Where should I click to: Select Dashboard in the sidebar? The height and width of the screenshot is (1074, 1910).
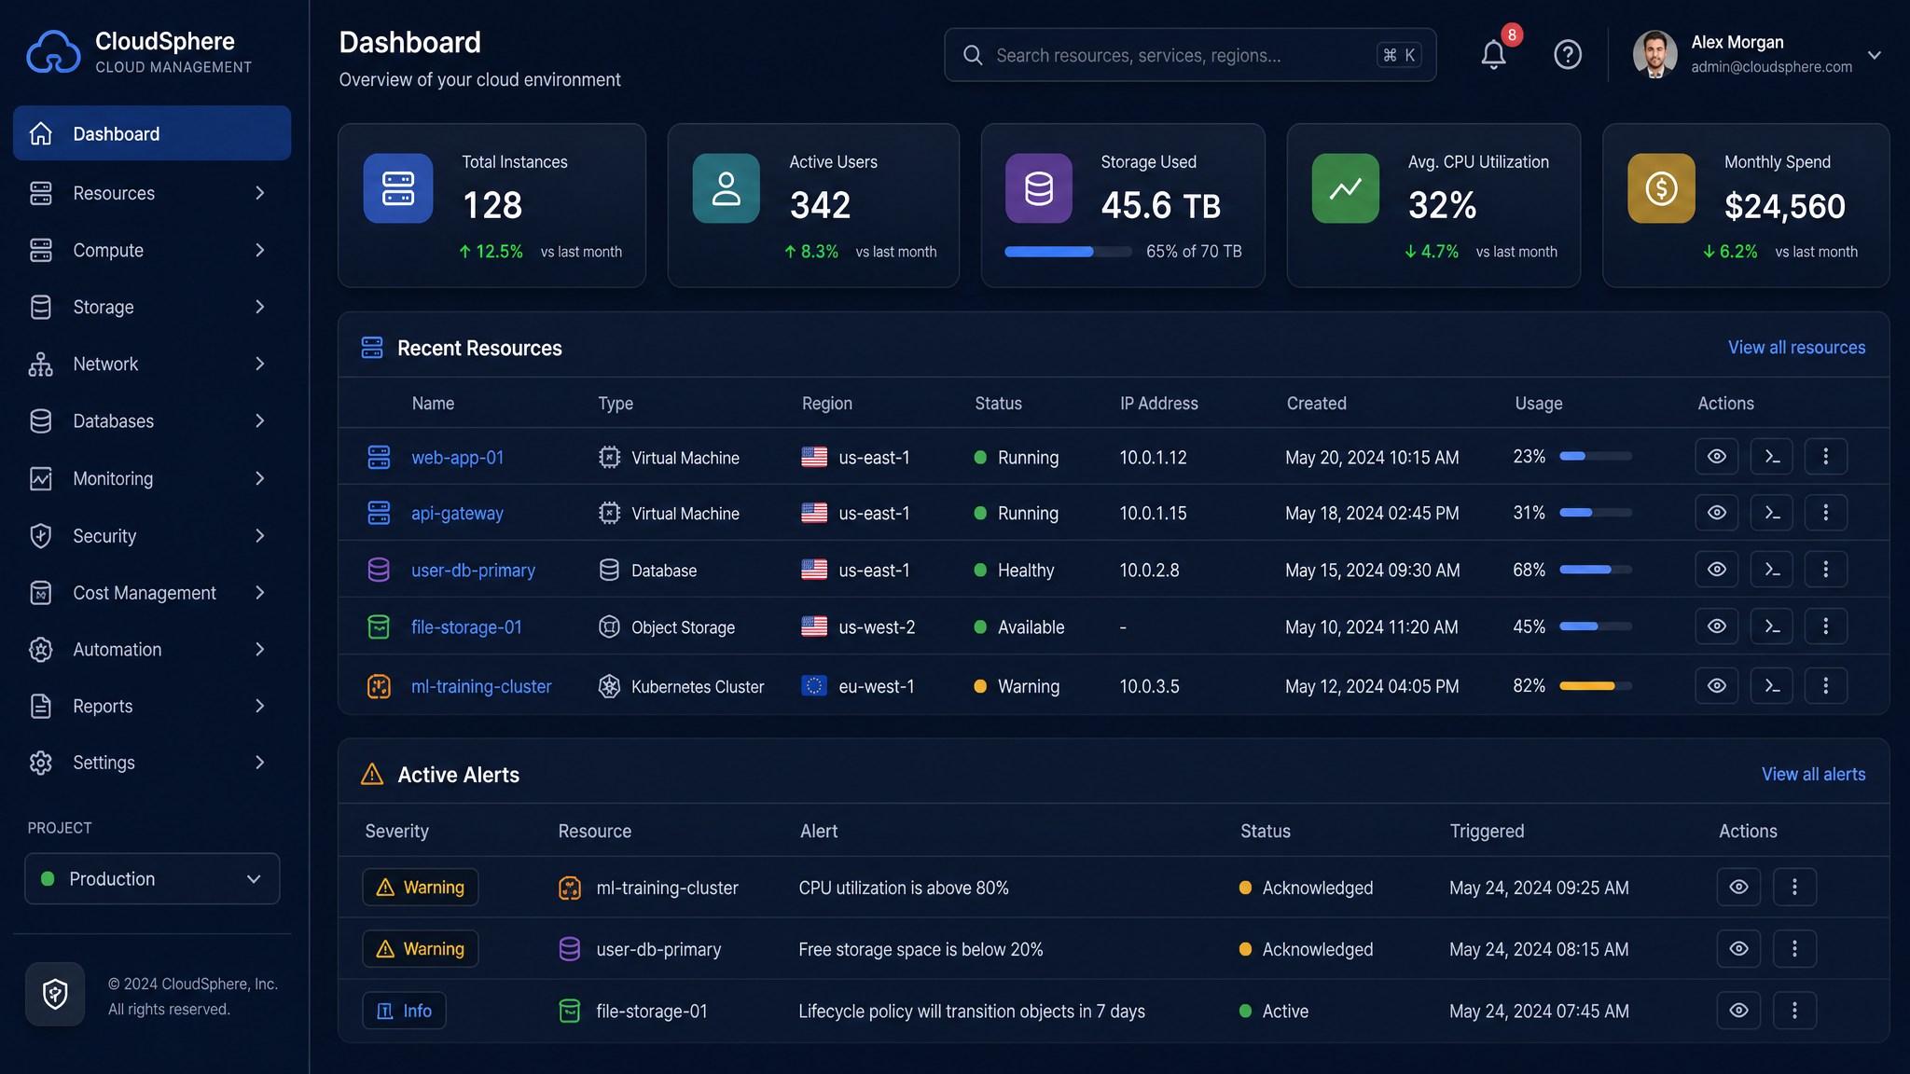click(x=152, y=133)
